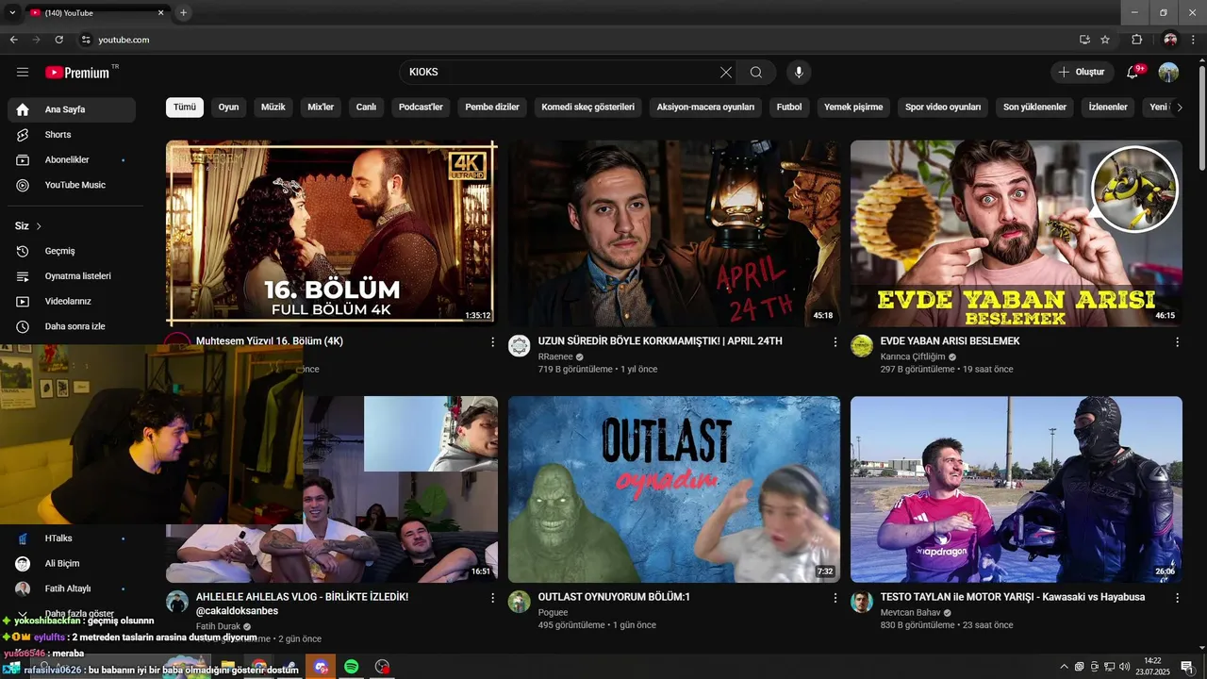This screenshot has width=1207, height=679.
Task: Click the Oluştur create button
Action: point(1082,72)
